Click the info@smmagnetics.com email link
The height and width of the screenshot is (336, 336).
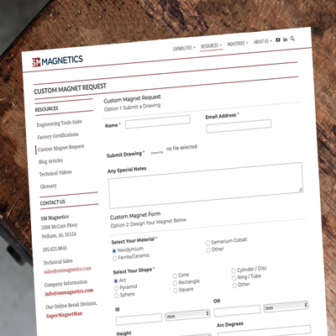tap(69, 292)
